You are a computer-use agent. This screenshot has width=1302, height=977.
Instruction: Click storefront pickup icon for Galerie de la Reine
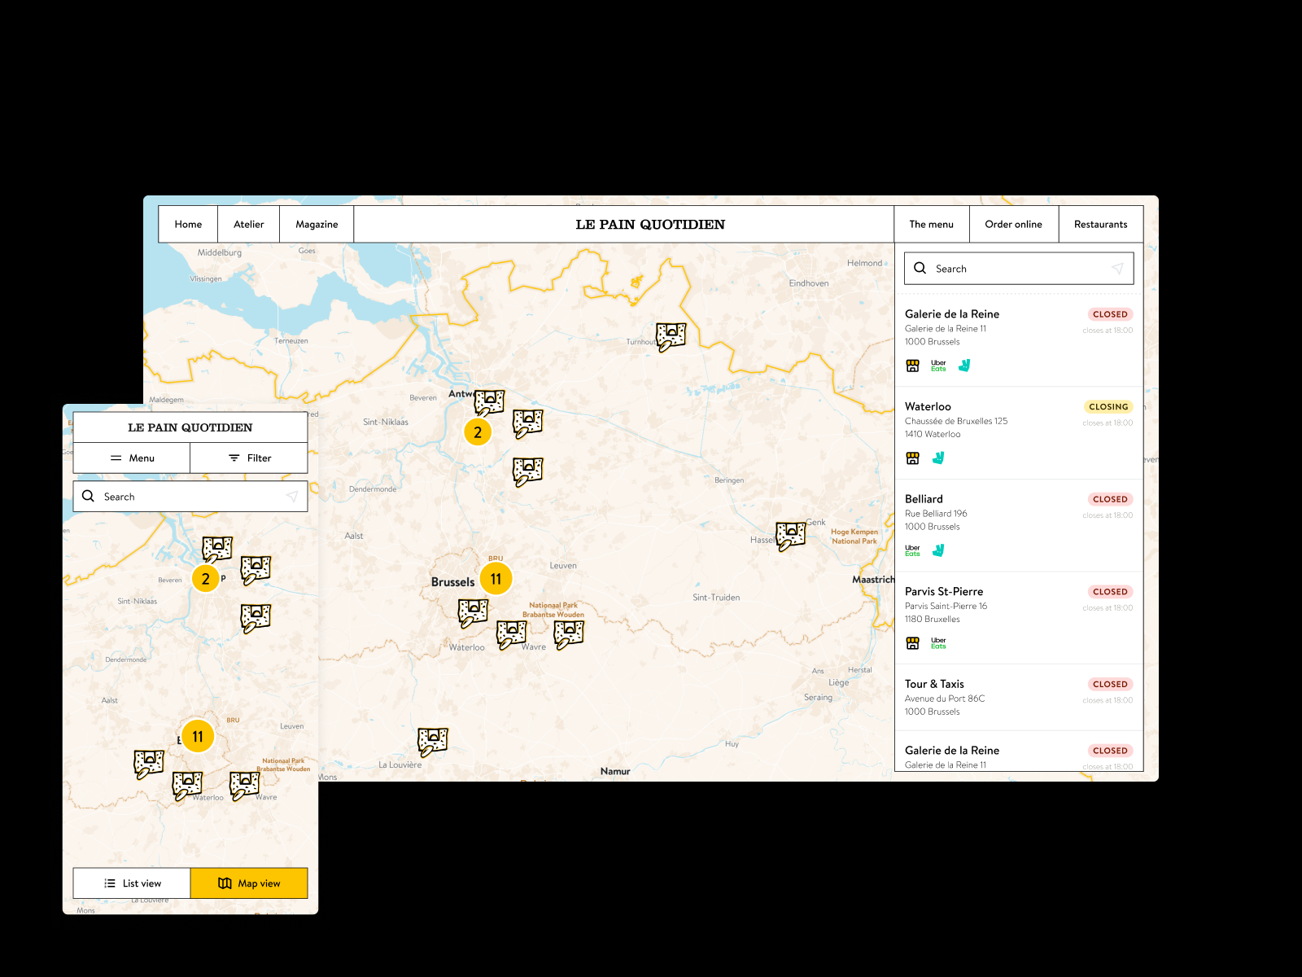(x=913, y=366)
